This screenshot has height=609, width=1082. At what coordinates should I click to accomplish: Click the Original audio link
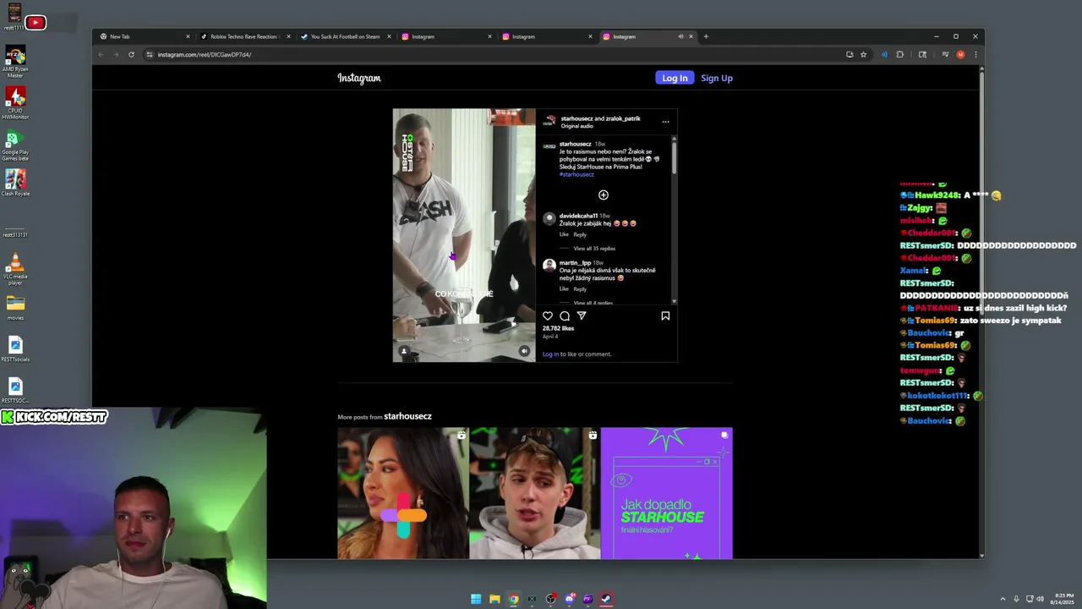[x=577, y=126]
